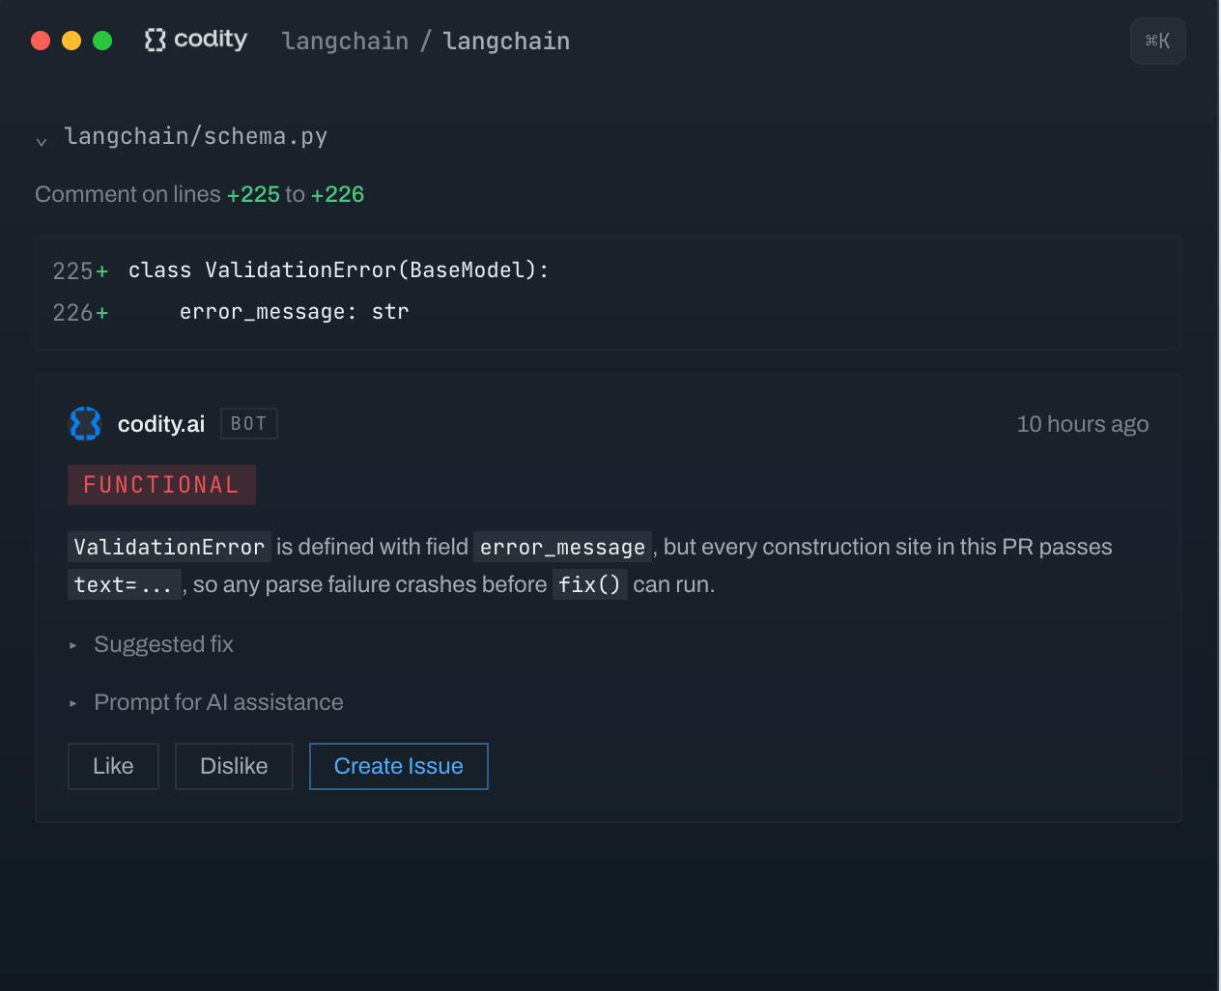
Task: Click the codity.ai author name
Action: coord(161,424)
